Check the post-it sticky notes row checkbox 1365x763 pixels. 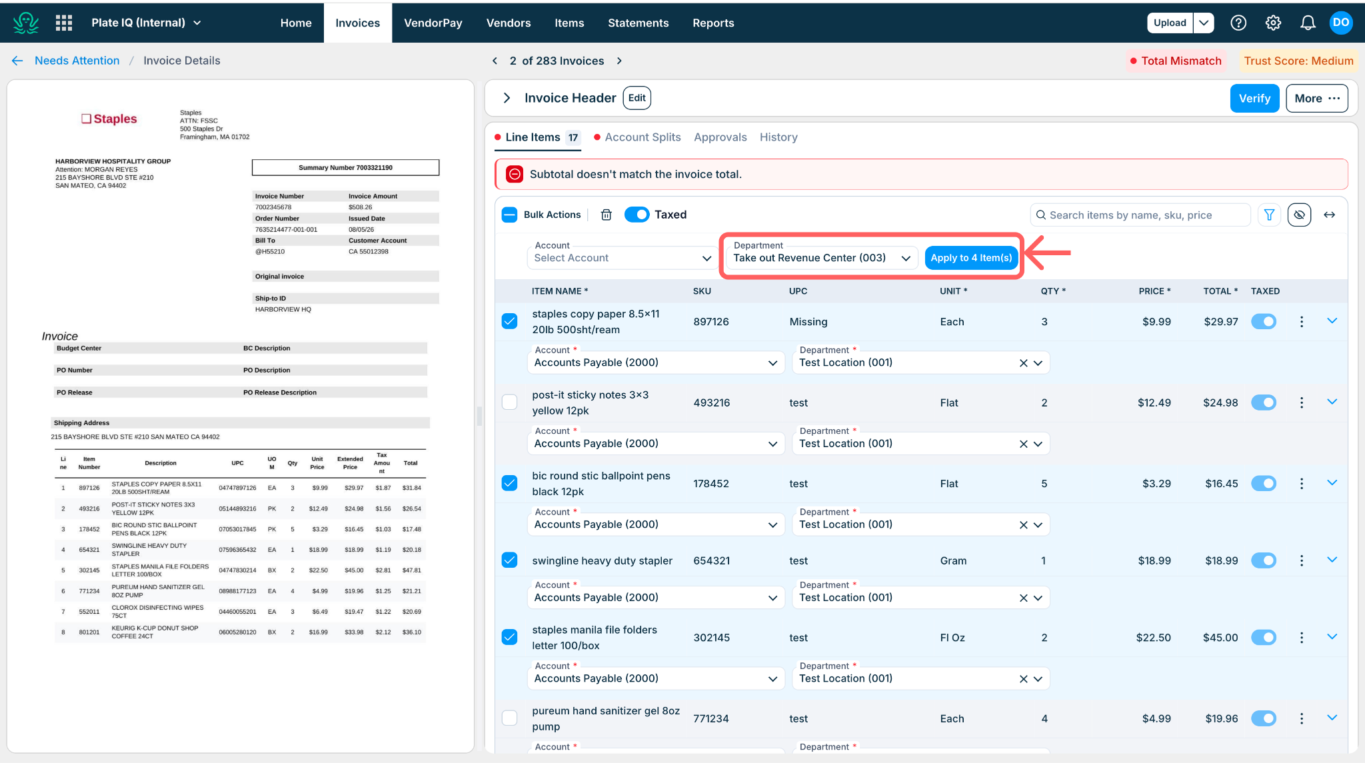(x=509, y=402)
